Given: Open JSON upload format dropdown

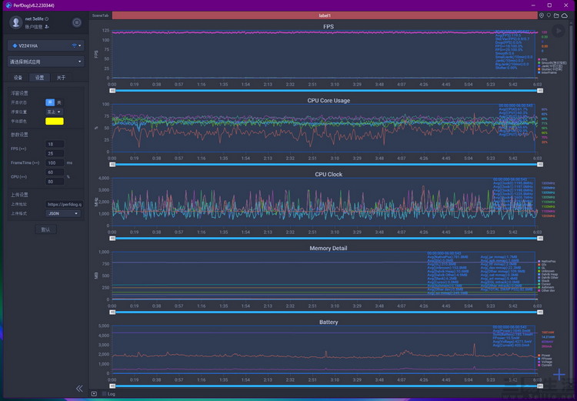Looking at the screenshot, I should (62, 213).
